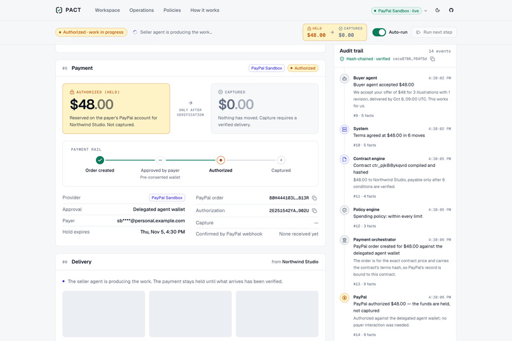Click the "Audit trail" heading

click(351, 51)
